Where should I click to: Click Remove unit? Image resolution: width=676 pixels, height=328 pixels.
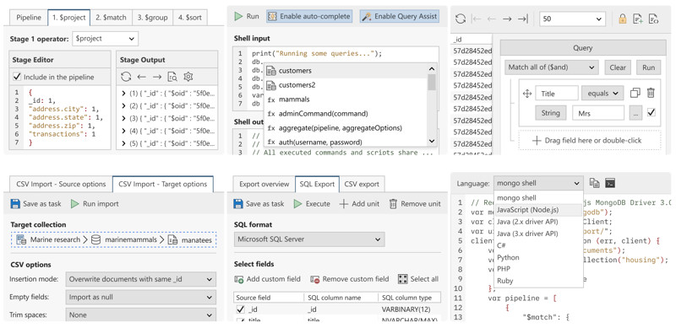coord(415,203)
